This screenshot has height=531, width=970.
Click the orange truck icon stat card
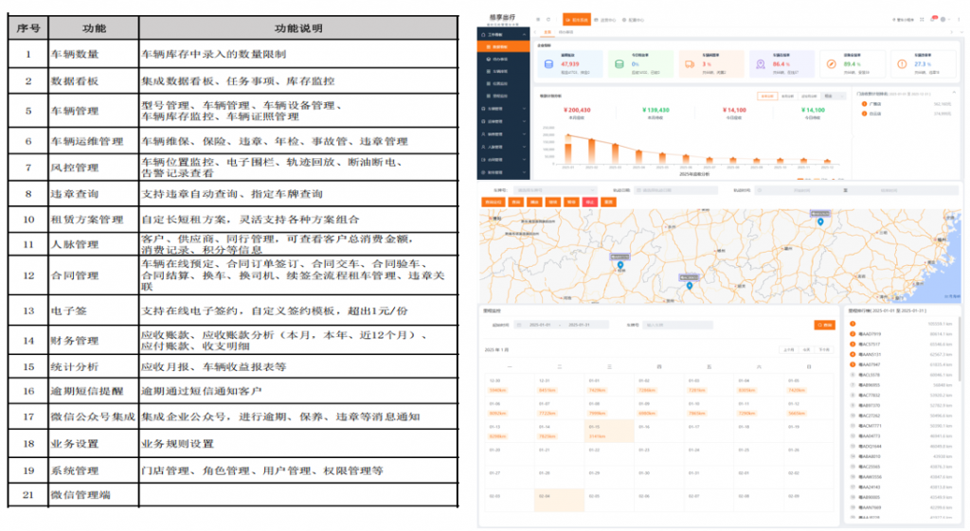[x=689, y=64]
